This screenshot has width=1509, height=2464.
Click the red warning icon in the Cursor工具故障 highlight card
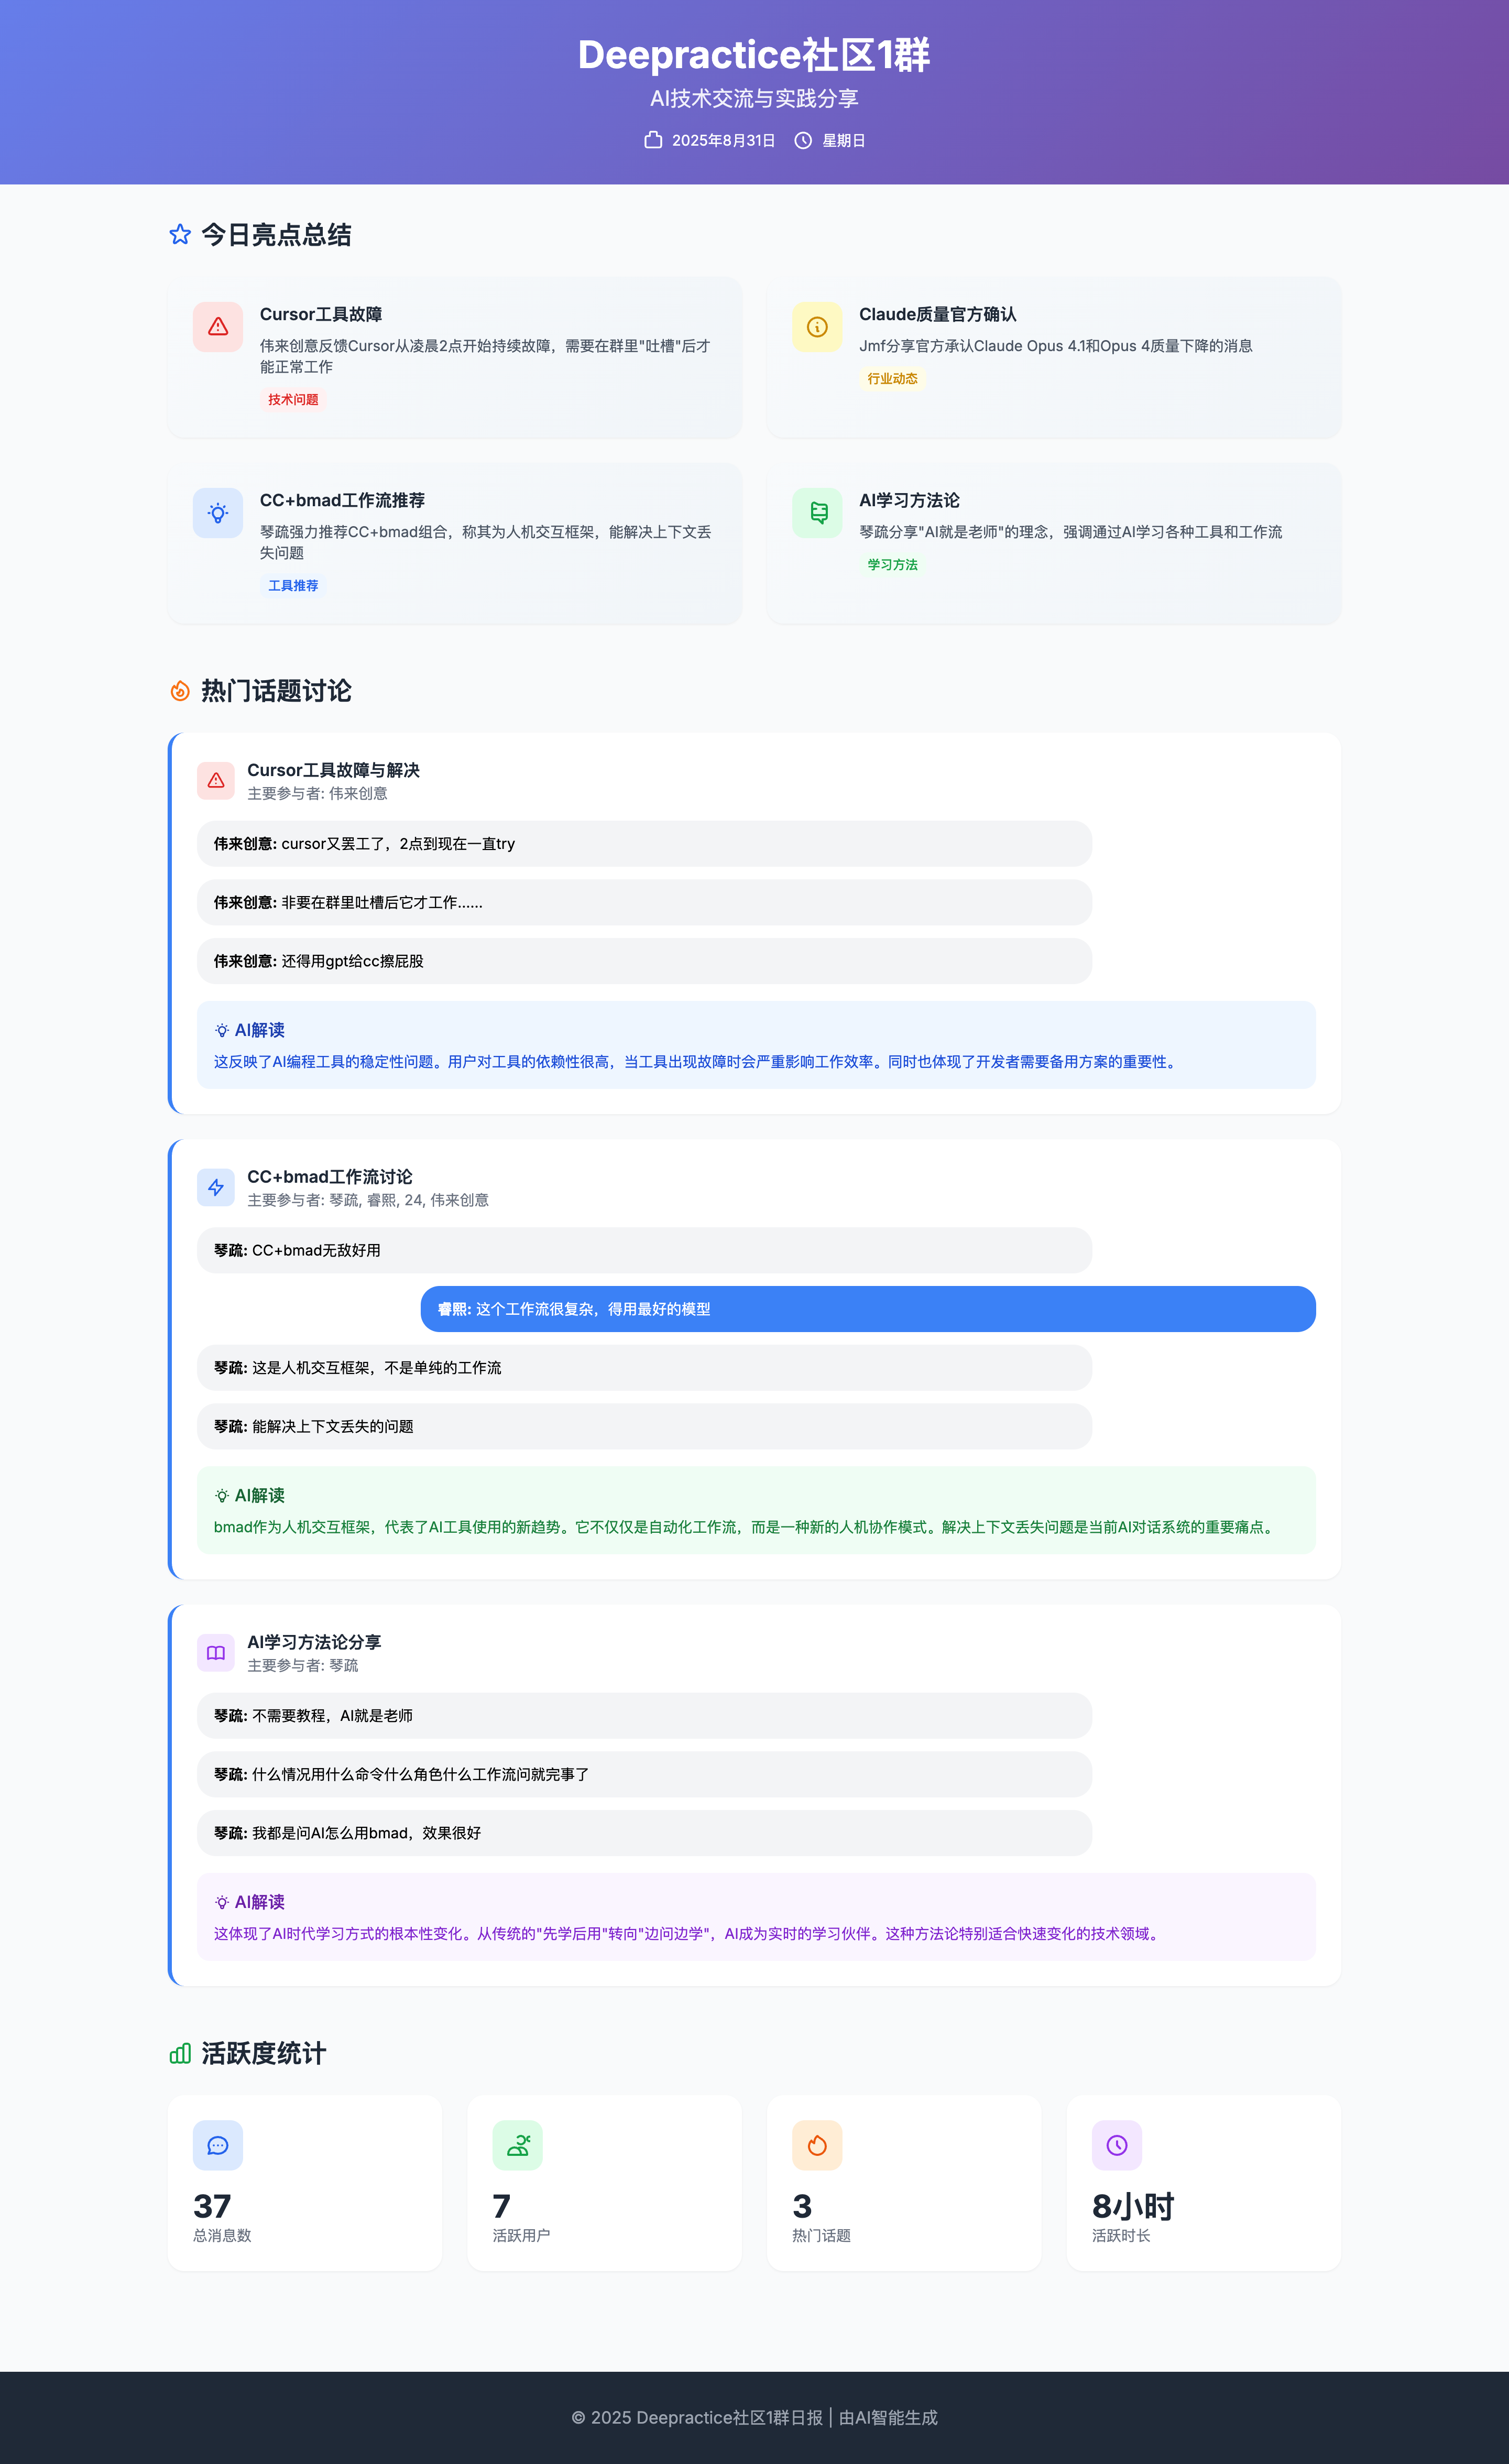(218, 327)
